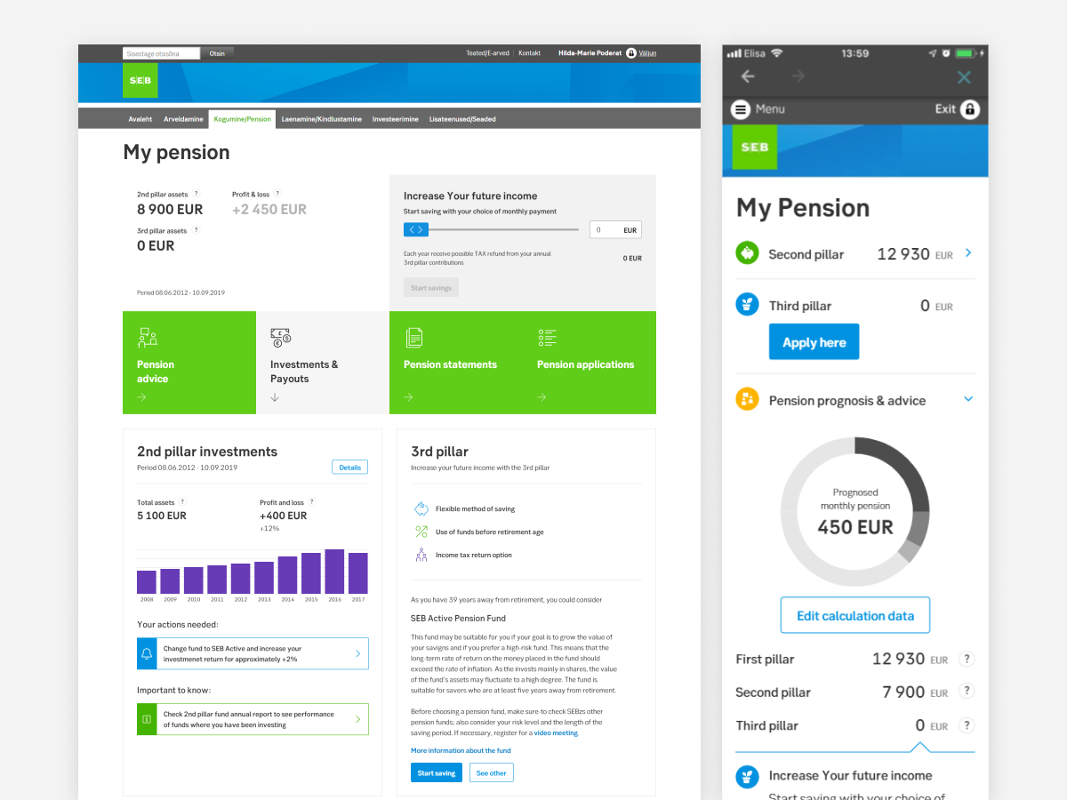1067x800 pixels.
Task: Click the mobile browser back arrow
Action: [748, 76]
